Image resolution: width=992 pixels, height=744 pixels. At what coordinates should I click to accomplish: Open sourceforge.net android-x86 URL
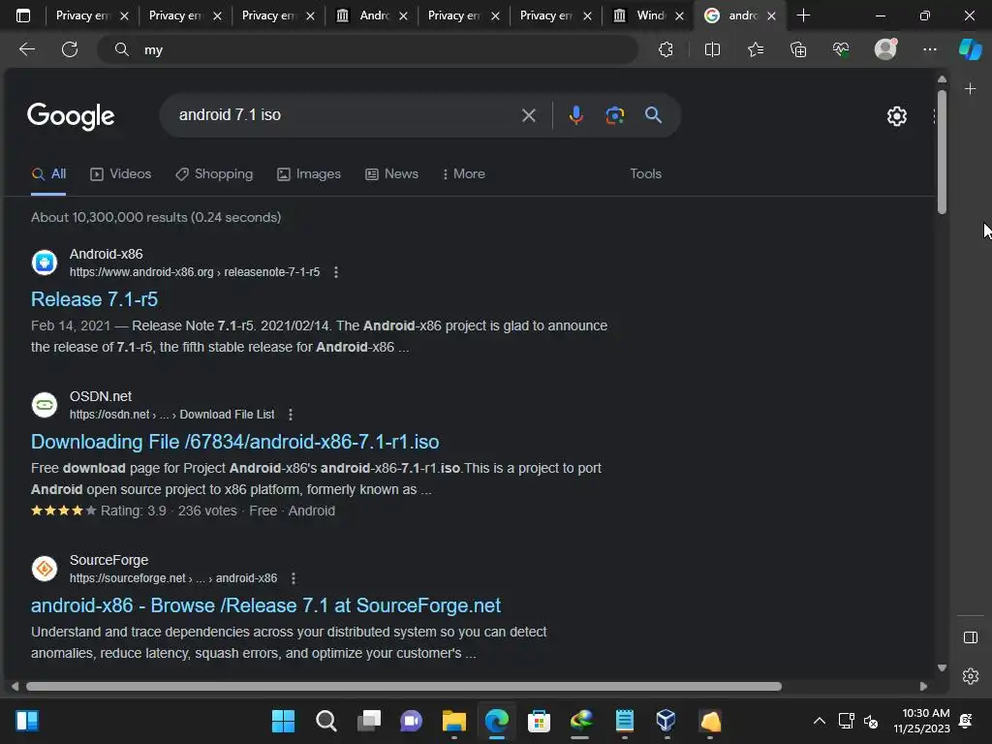click(173, 578)
